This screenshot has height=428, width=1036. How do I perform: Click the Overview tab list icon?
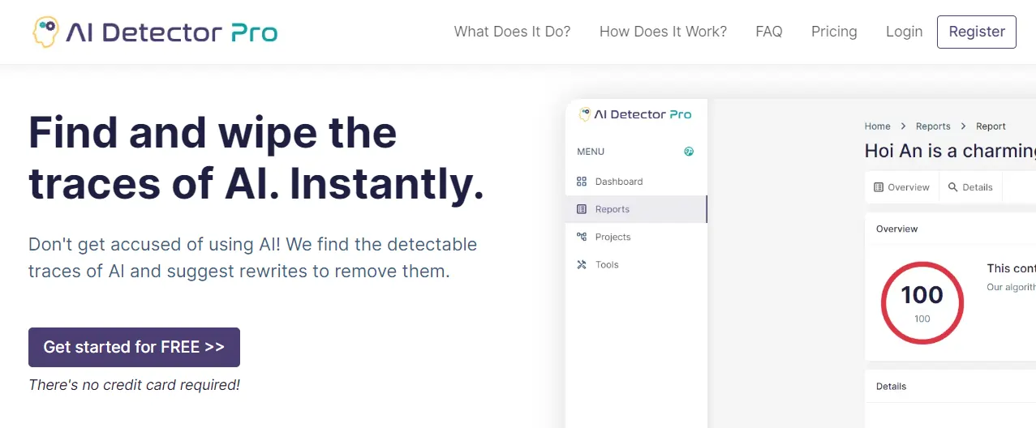[879, 187]
